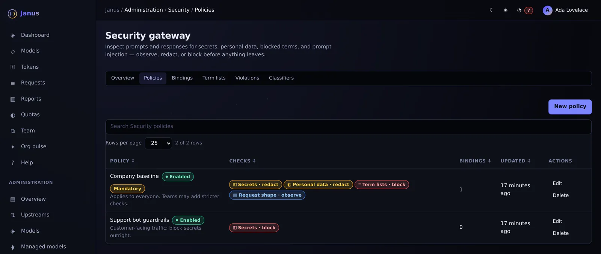Screen dimensions: 601x254
Task: Click the Administration Models icon
Action: pos(13,231)
